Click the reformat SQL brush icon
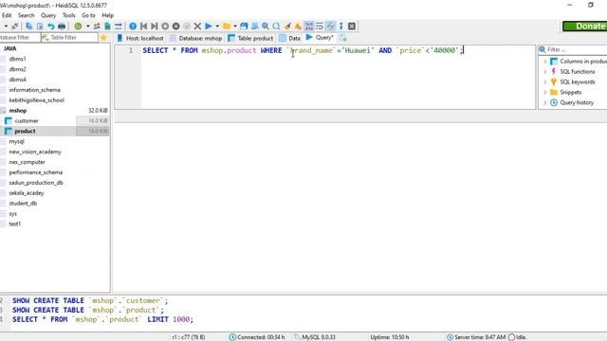The image size is (607, 341). 287,27
